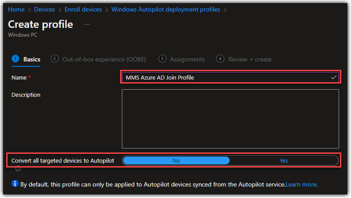The width and height of the screenshot is (351, 198).
Task: Click the blue information icon before By default
Action: (x=15, y=183)
